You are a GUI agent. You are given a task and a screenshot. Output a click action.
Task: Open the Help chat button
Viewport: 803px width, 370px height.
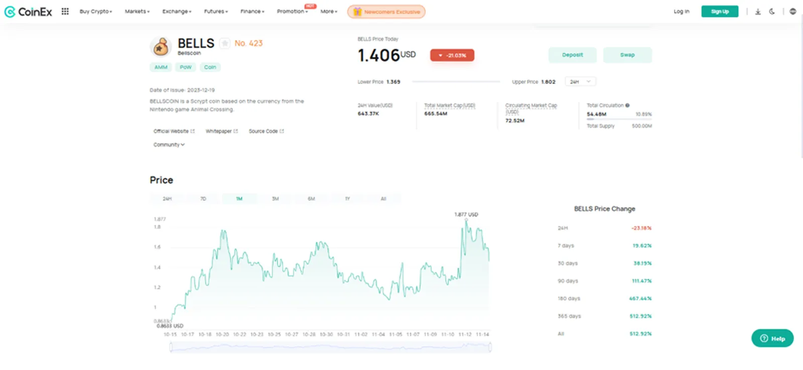tap(772, 338)
